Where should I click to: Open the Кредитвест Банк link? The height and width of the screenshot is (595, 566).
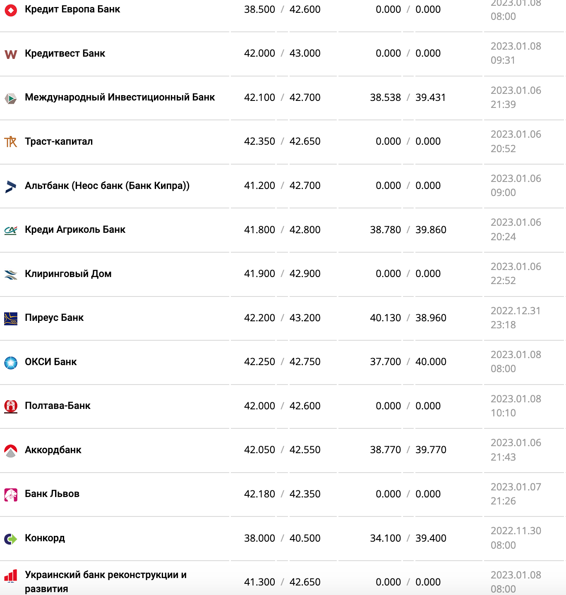pyautogui.click(x=65, y=53)
